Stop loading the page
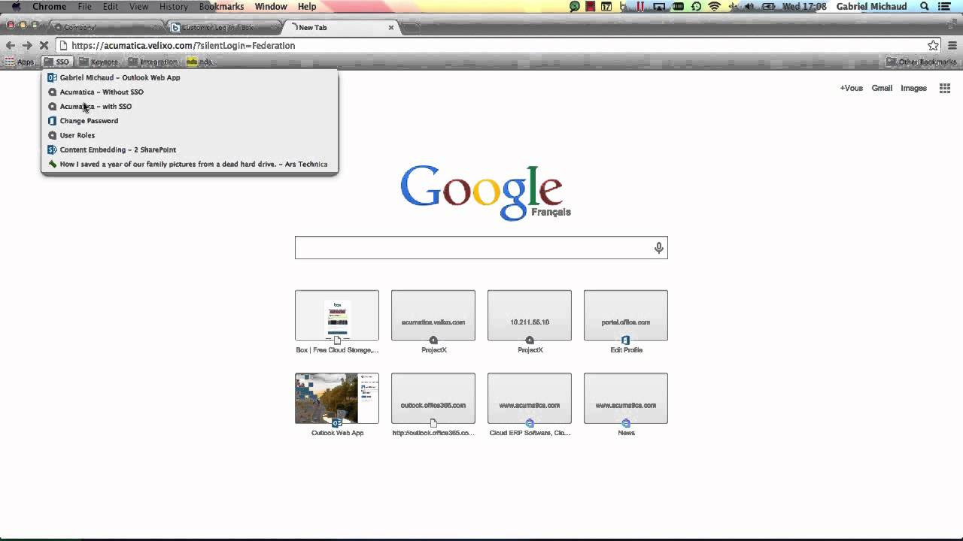The image size is (963, 541). click(x=44, y=46)
